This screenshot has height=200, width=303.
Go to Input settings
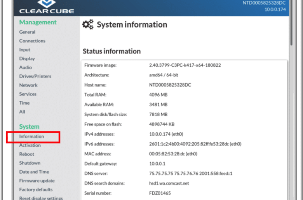tap(24, 50)
